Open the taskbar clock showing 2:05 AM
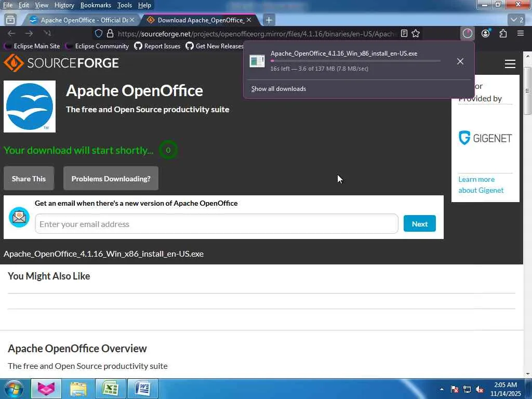This screenshot has height=399, width=532. coord(506,389)
